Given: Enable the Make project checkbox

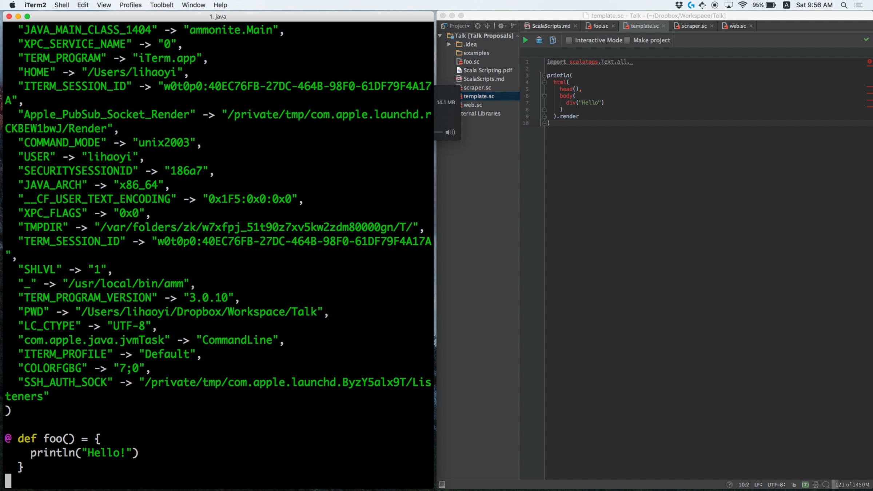Looking at the screenshot, I should (x=627, y=40).
